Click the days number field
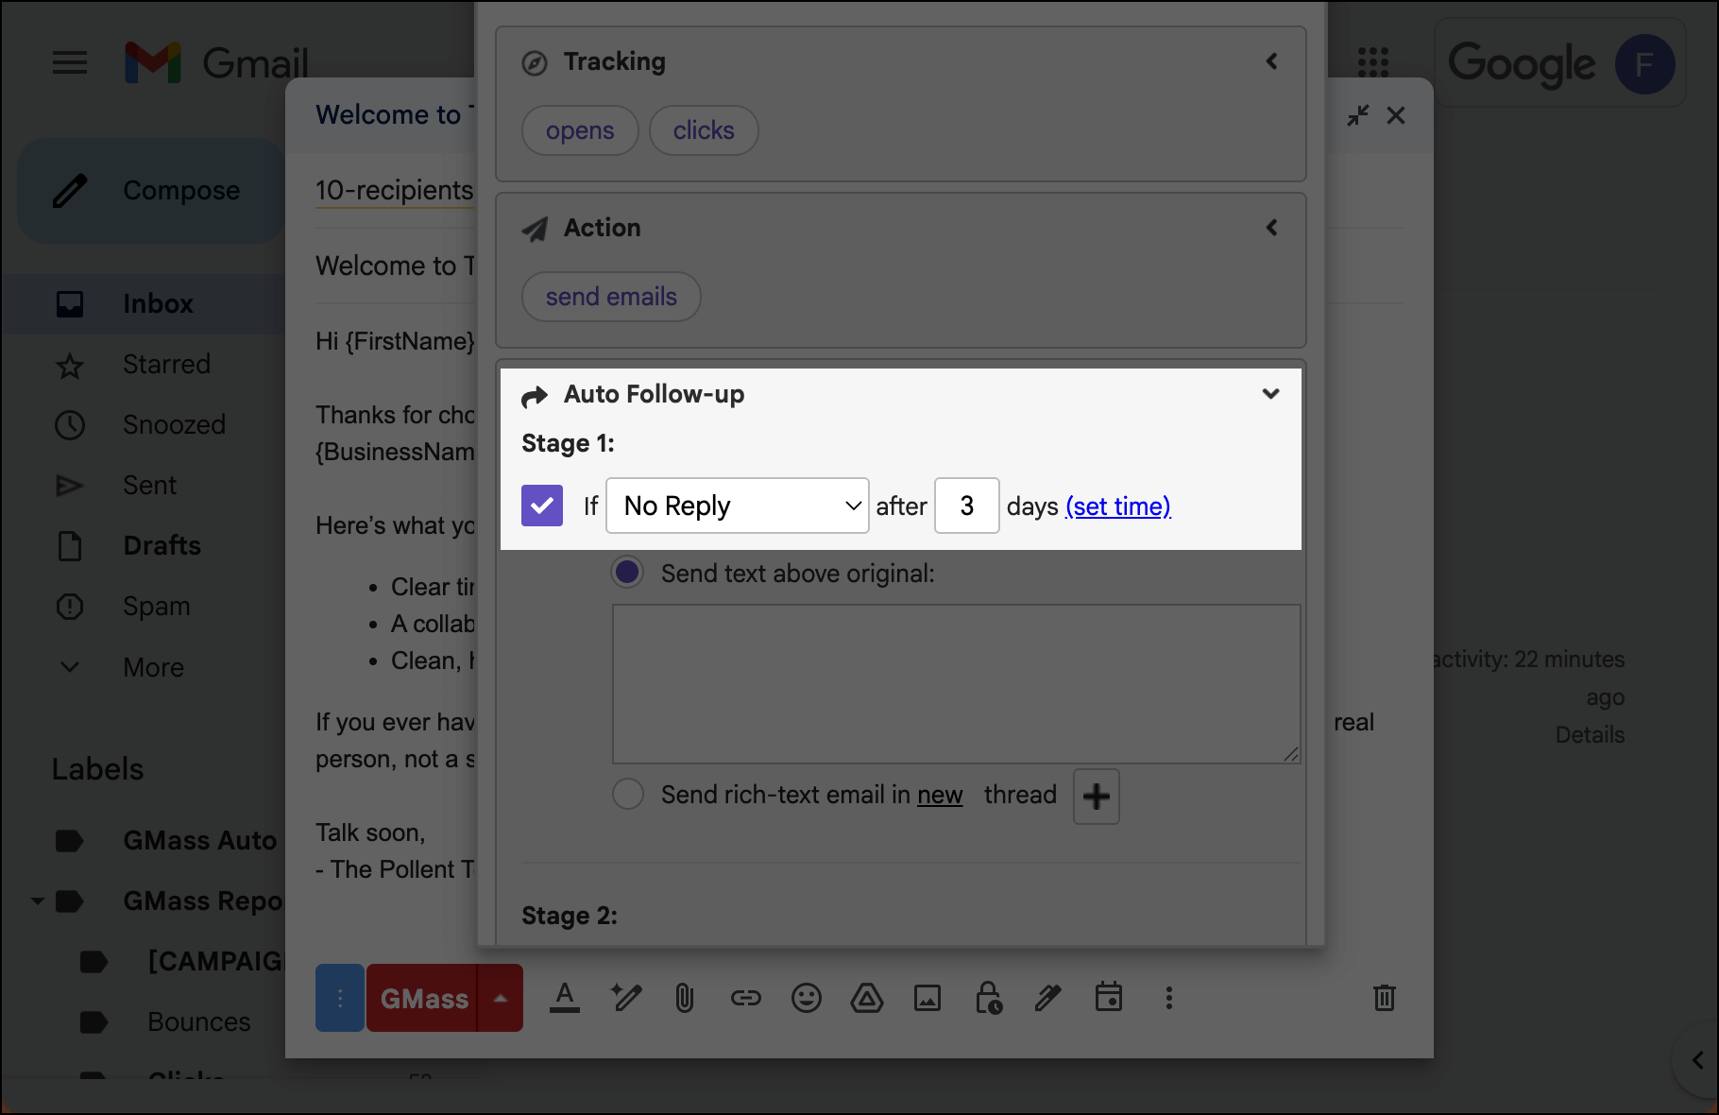The width and height of the screenshot is (1719, 1115). (x=967, y=506)
